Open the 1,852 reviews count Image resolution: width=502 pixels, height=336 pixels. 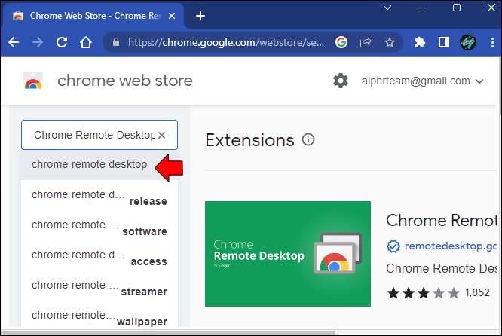[477, 292]
